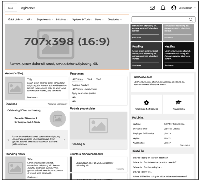Image resolution: width=200 pixels, height=182 pixels.
Task: Click the Logo box
Action: click(11, 7)
